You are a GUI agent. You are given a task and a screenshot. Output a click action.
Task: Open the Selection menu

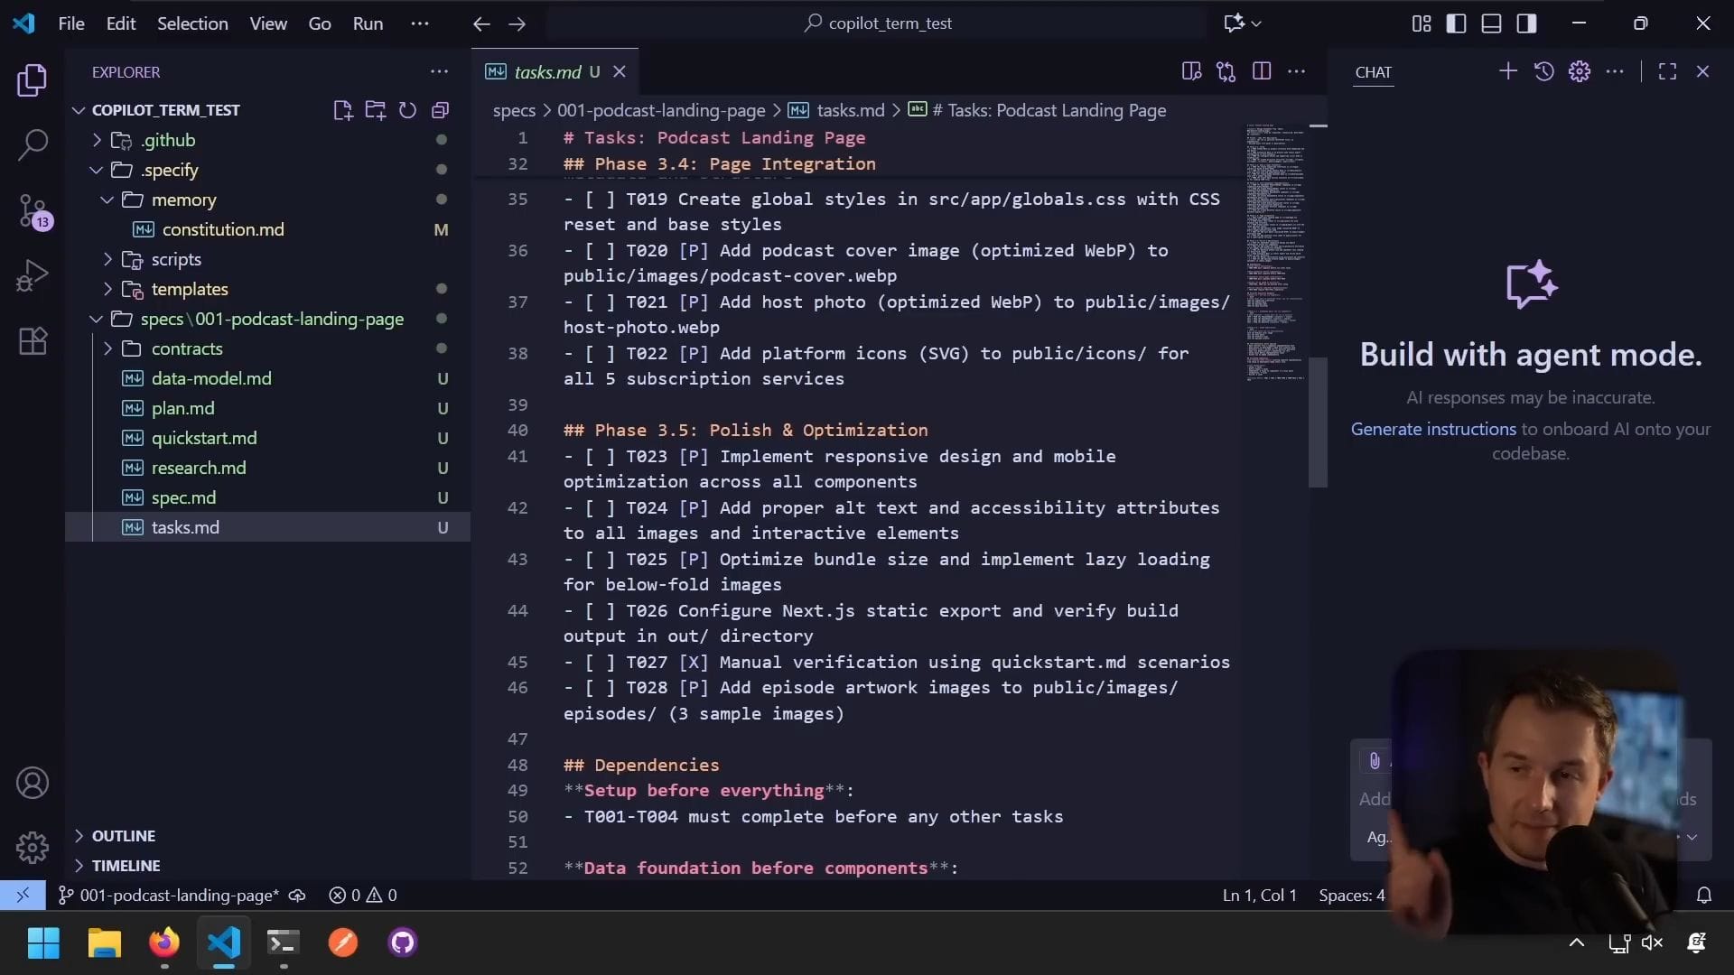[x=192, y=23]
